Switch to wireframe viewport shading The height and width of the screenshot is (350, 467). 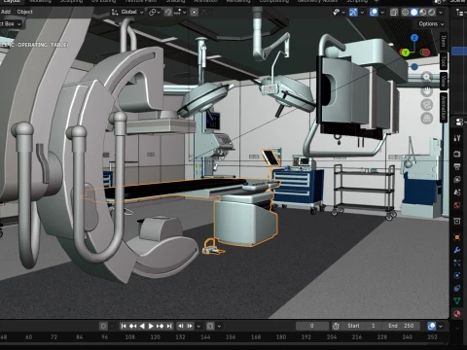(405, 13)
